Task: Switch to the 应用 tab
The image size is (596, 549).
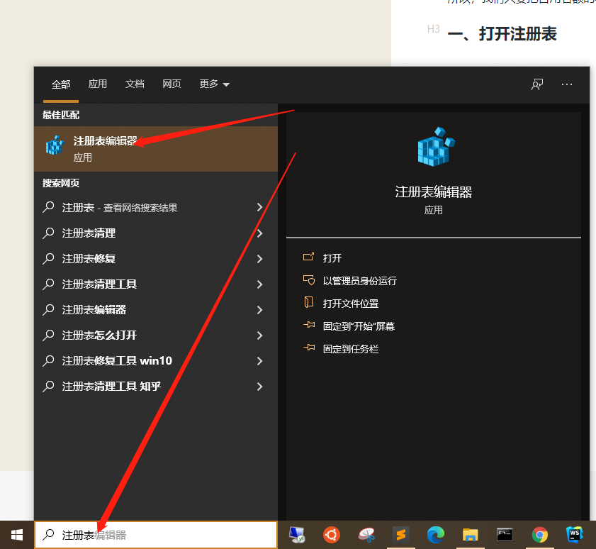Action: click(98, 83)
